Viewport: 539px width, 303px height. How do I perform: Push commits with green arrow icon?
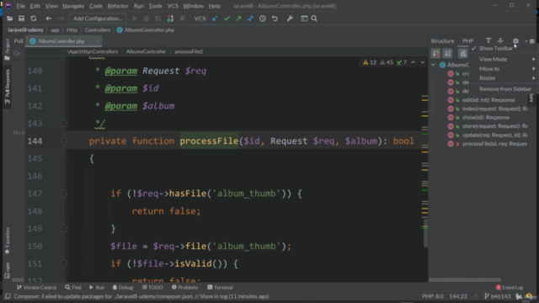[238, 19]
